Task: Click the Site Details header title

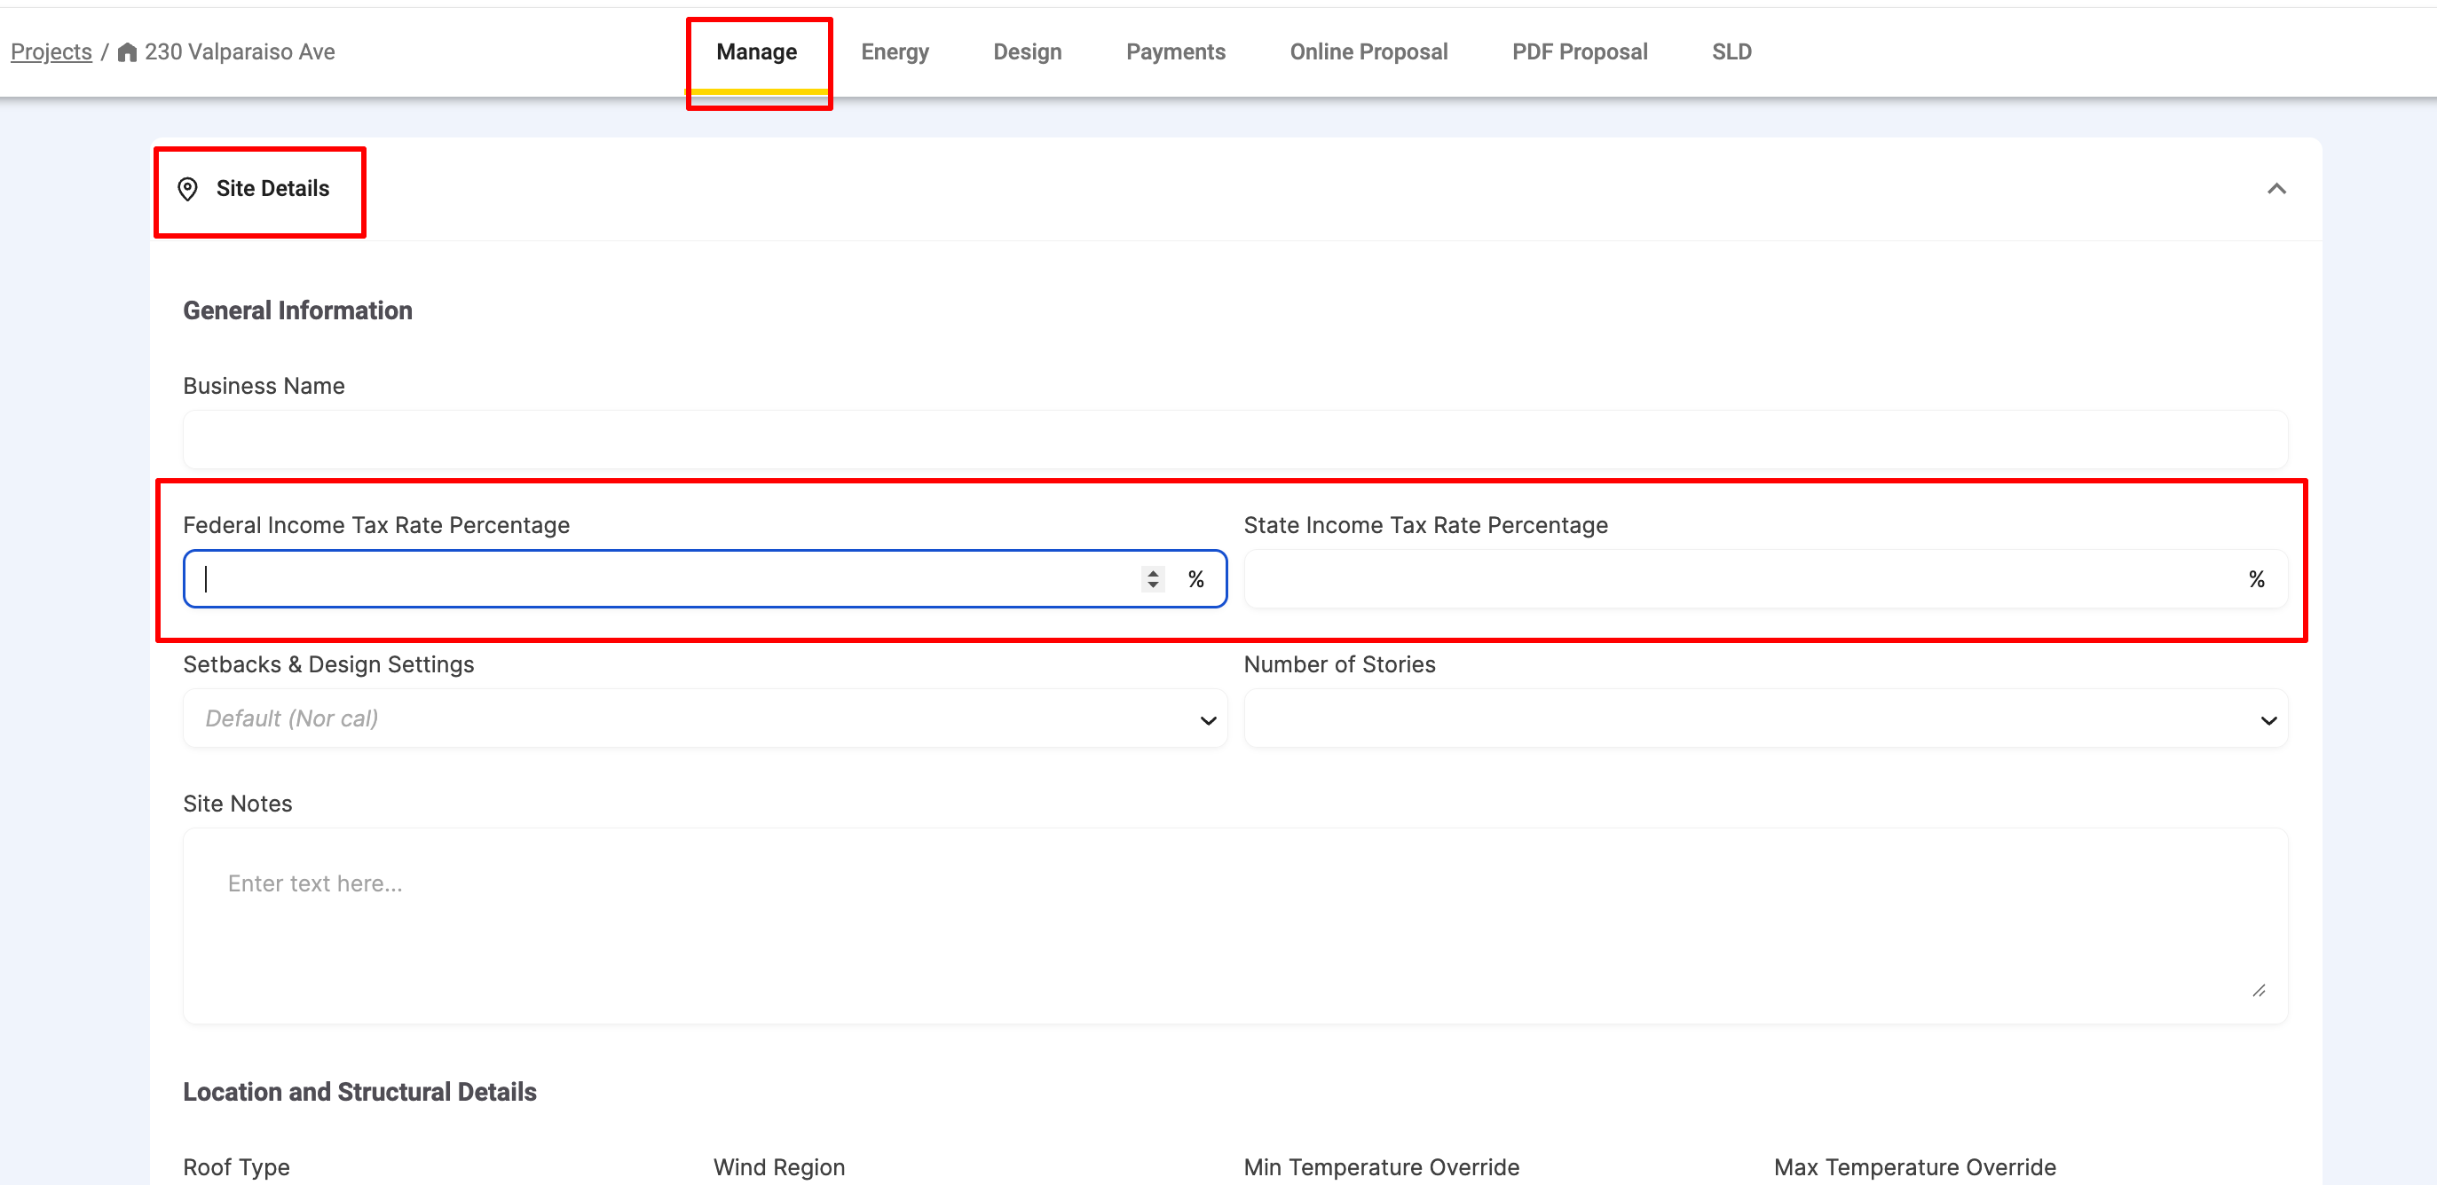Action: [x=272, y=189]
